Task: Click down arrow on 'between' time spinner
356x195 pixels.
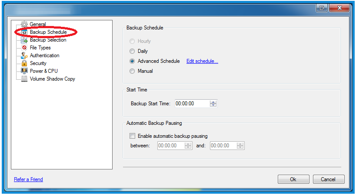Action: (188, 147)
